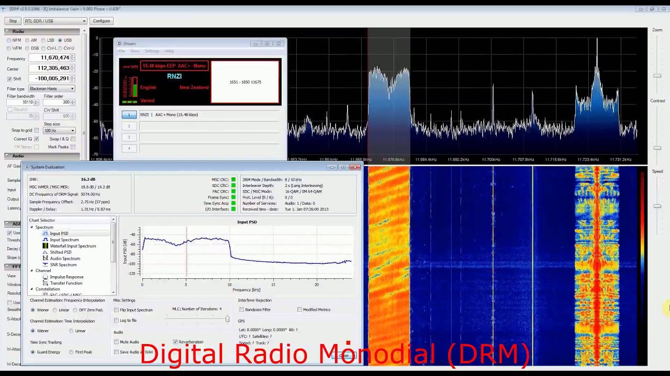
Task: Adjust the MLC Number of Iterations slider
Action: pyautogui.click(x=227, y=319)
